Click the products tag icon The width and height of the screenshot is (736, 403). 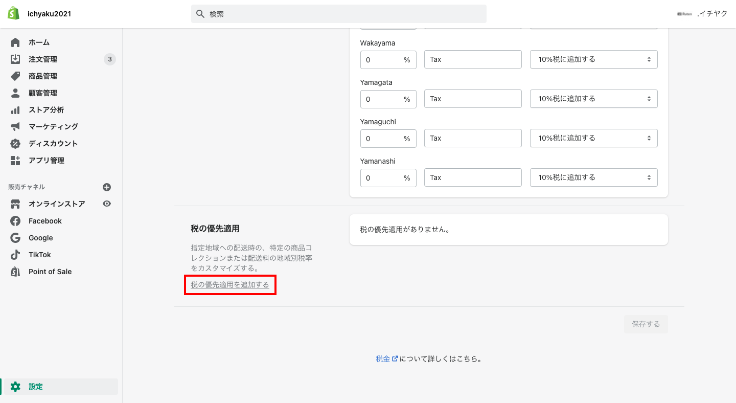click(15, 76)
